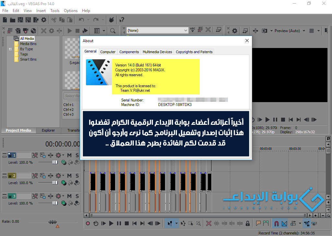Open the (None) preset combo box
This screenshot has height=236, width=332.
[157, 30]
